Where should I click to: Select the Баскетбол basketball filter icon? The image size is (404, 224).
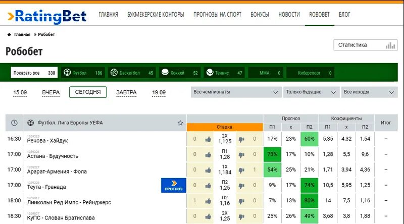click(114, 73)
